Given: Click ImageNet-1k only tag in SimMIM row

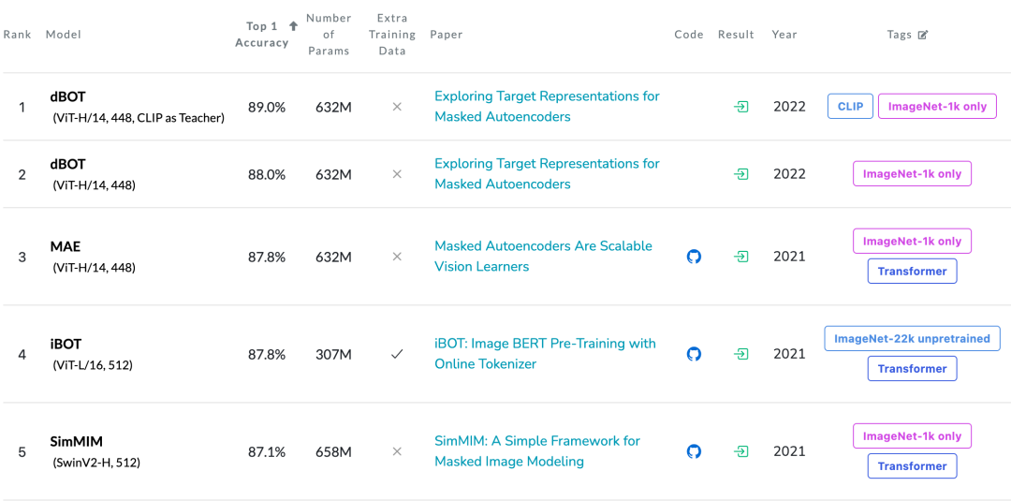Looking at the screenshot, I should [x=912, y=436].
